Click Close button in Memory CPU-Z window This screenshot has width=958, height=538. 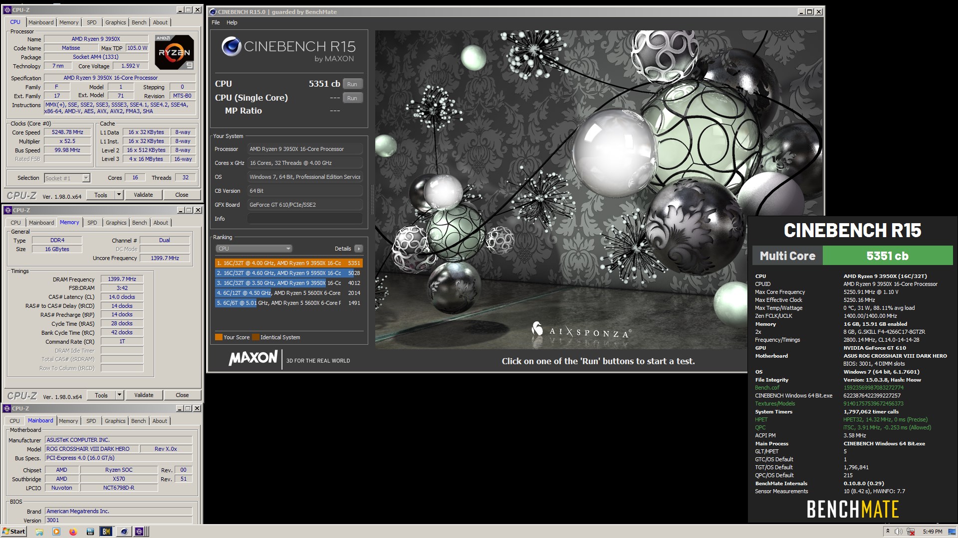[182, 395]
